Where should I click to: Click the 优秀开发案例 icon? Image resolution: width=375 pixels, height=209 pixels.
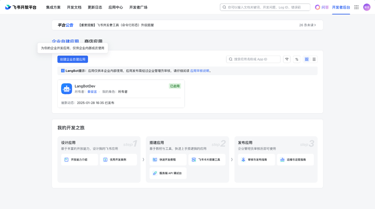point(105,160)
